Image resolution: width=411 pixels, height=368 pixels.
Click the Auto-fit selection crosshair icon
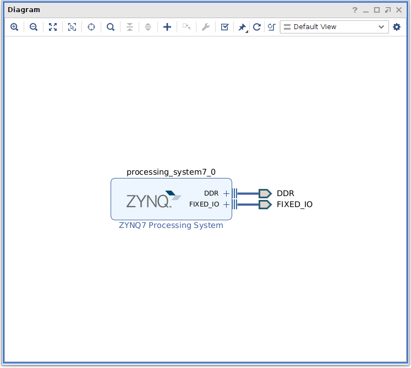pyautogui.click(x=91, y=27)
